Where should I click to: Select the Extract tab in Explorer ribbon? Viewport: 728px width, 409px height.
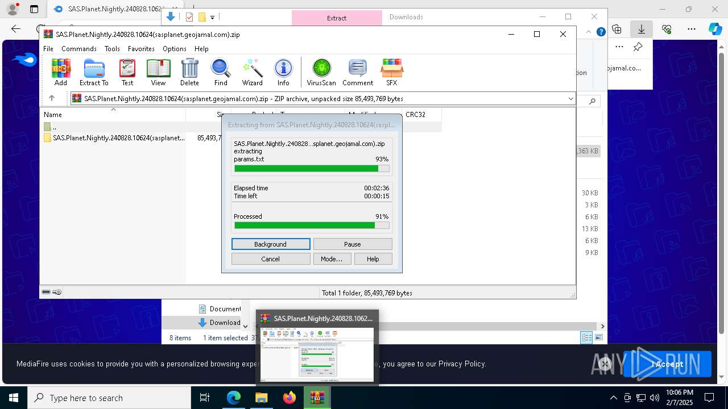point(337,18)
